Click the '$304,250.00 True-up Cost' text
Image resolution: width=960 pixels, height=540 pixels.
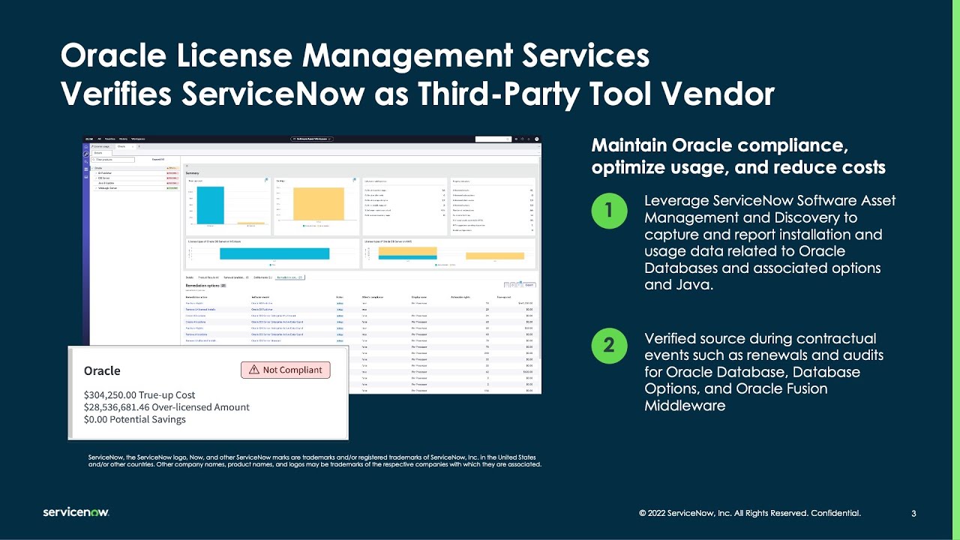pos(139,394)
